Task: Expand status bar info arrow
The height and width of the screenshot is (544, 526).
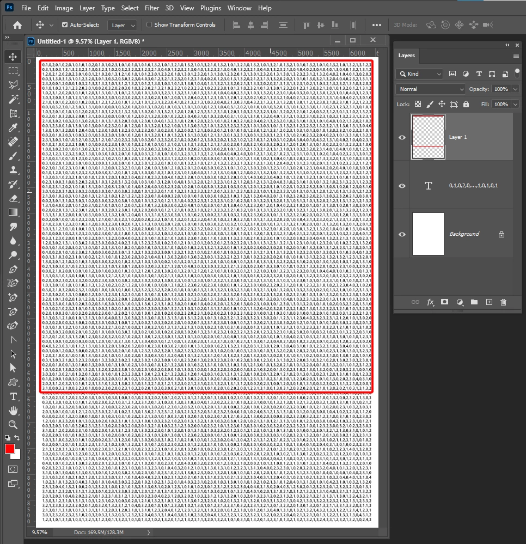Action: 149,532
